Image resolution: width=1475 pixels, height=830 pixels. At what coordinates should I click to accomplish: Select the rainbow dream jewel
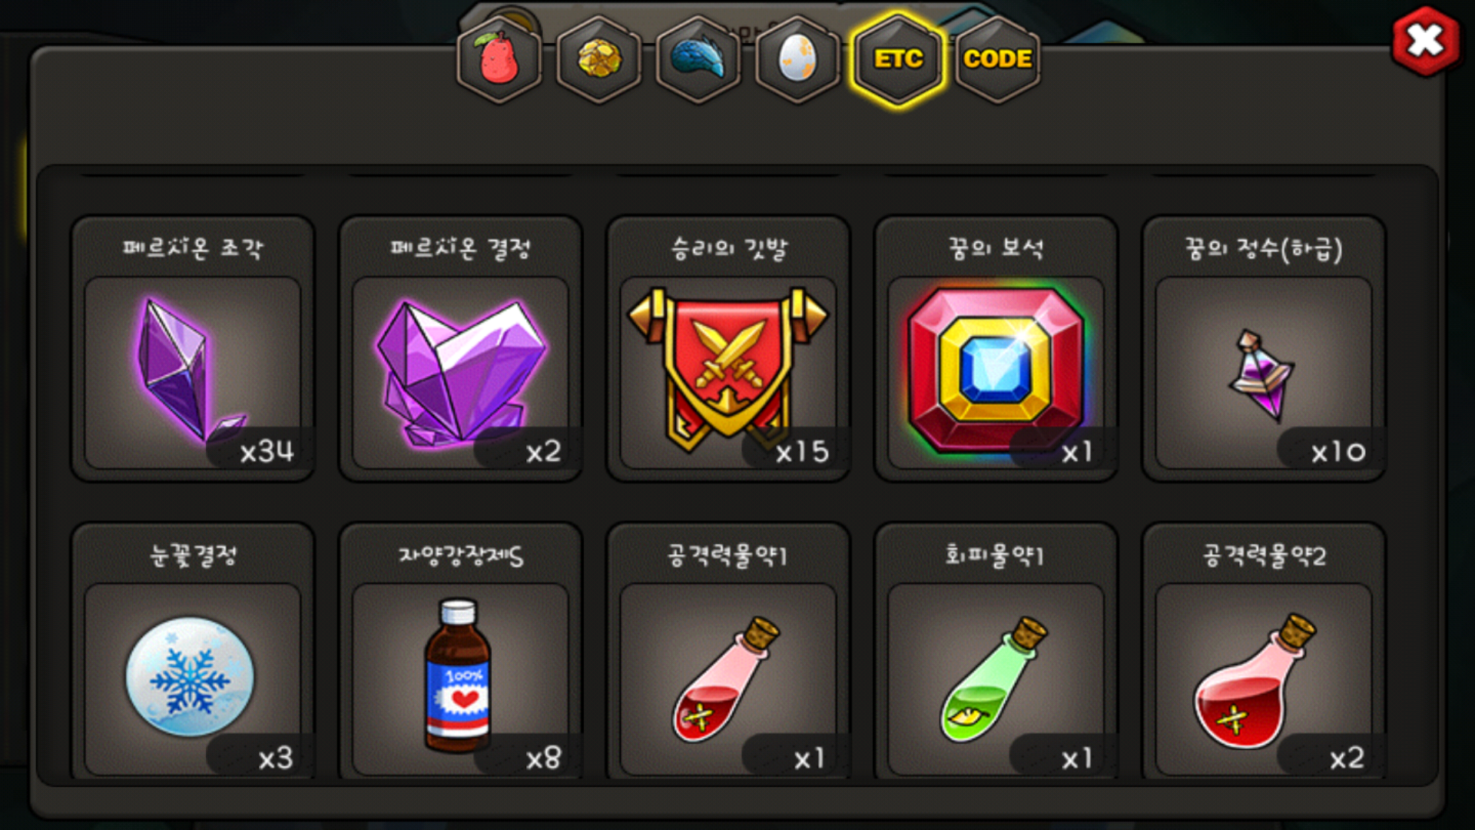click(996, 373)
